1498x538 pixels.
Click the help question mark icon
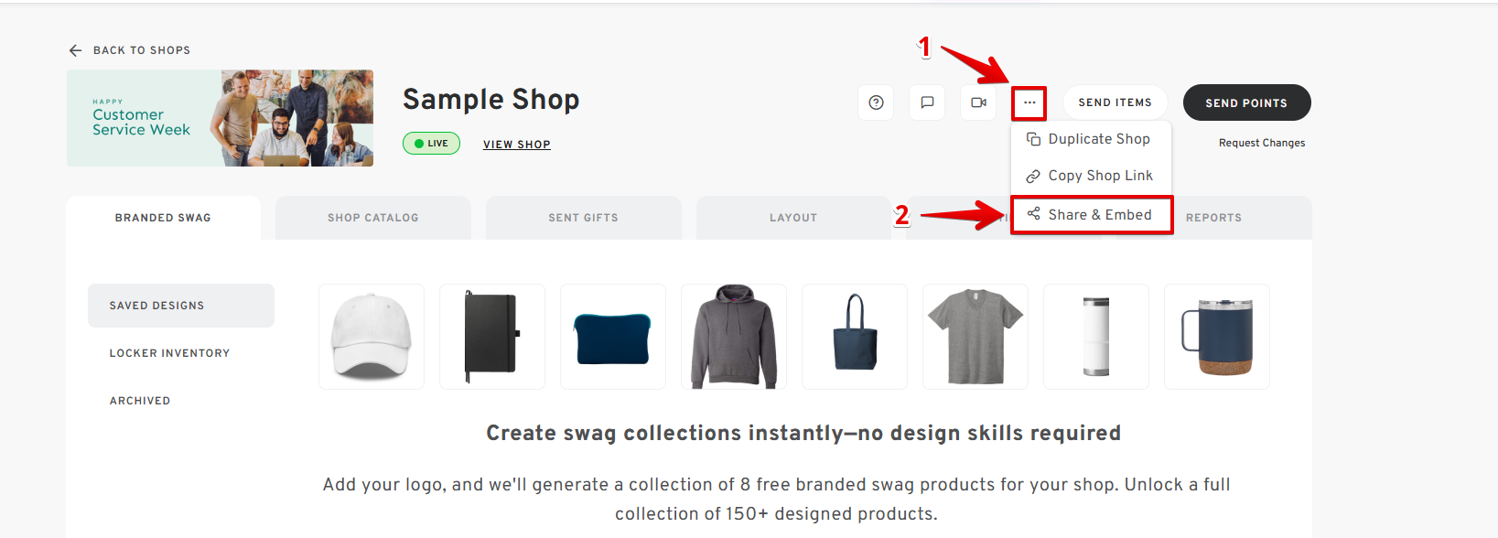pyautogui.click(x=876, y=102)
